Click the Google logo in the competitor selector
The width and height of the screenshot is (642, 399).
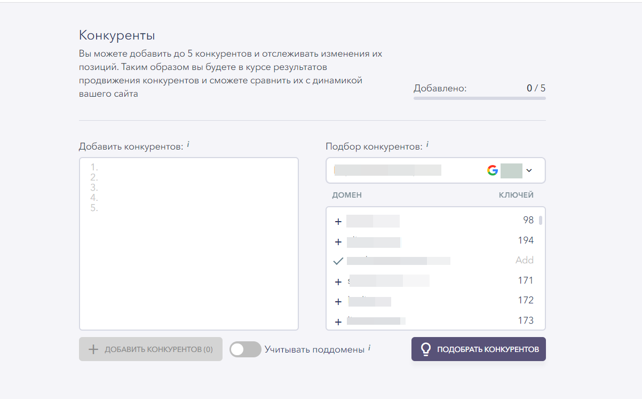[492, 170]
